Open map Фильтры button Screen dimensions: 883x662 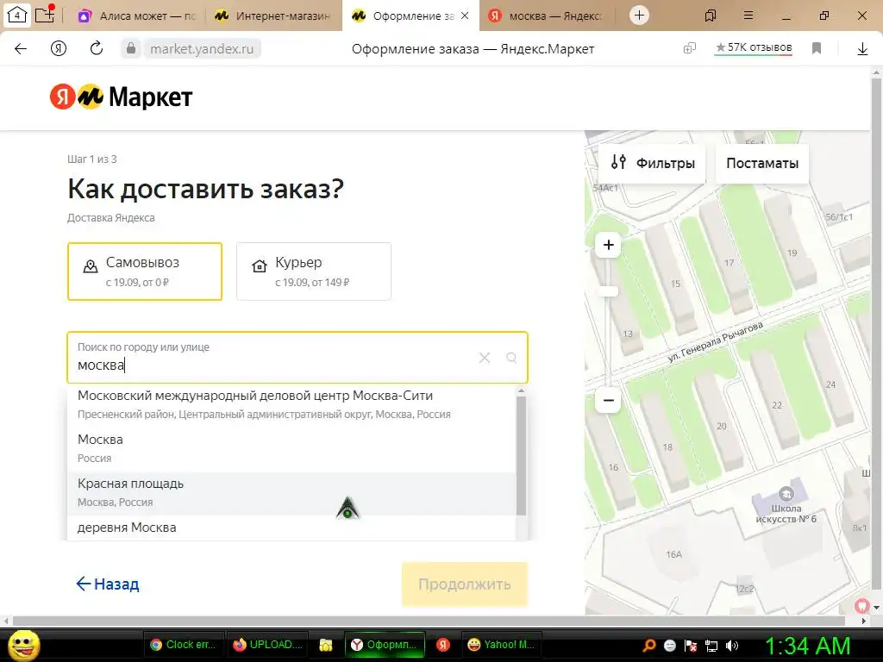point(653,163)
